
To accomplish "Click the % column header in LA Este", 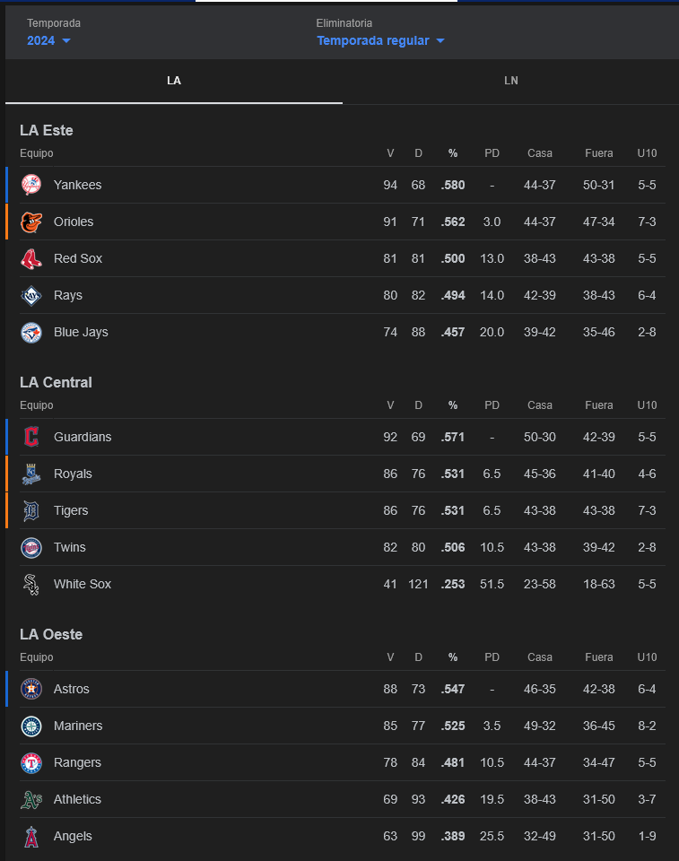I will (x=453, y=153).
